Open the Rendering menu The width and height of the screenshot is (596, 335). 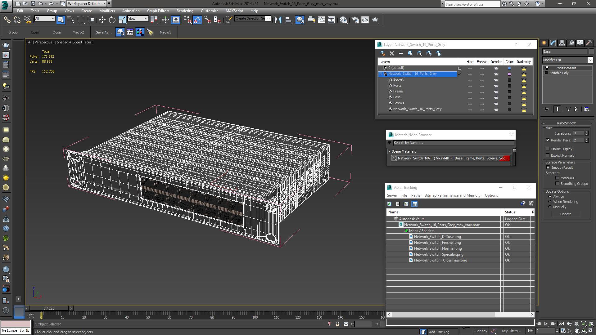185,11
